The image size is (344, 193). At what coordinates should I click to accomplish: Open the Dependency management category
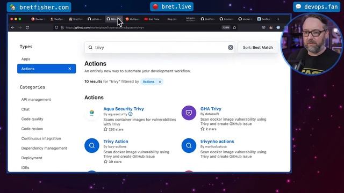point(44,148)
